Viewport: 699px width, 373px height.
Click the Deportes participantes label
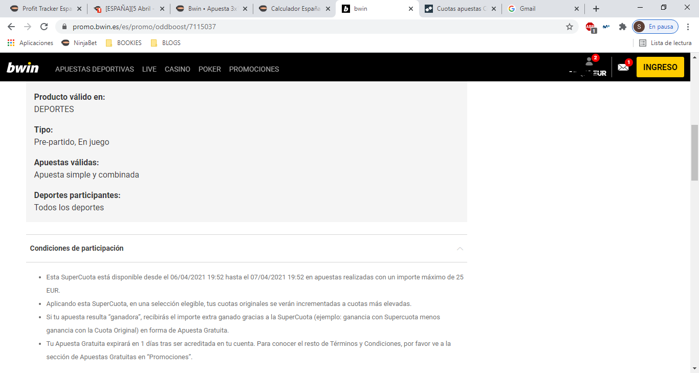click(77, 195)
